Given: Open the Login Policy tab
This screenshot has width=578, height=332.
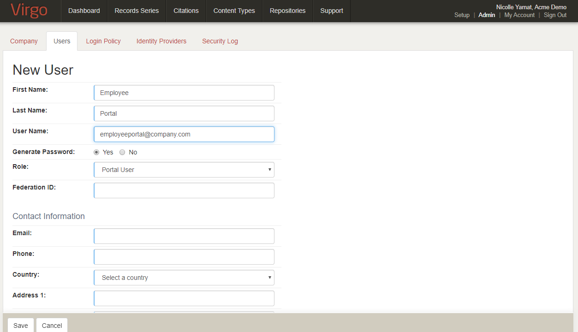Looking at the screenshot, I should (x=103, y=41).
